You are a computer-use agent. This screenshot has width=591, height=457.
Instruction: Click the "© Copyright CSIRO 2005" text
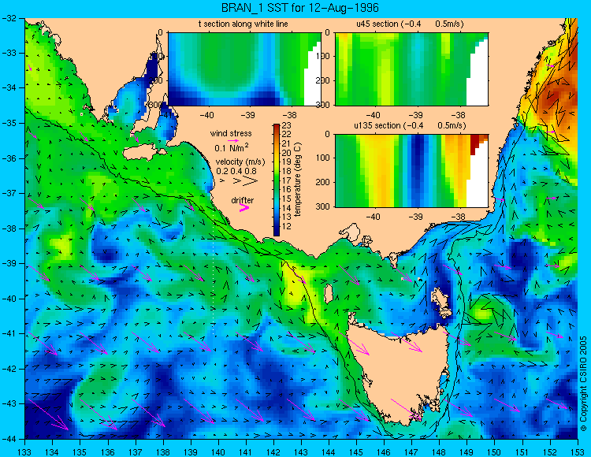point(583,384)
